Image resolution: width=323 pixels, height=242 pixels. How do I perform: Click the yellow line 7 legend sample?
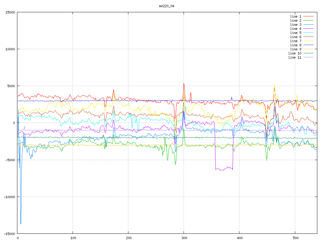[308, 41]
